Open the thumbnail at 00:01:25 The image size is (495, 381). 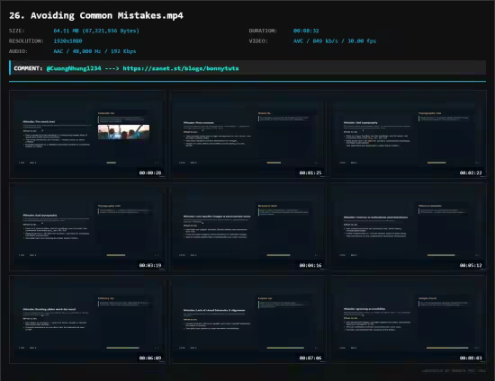pos(248,135)
